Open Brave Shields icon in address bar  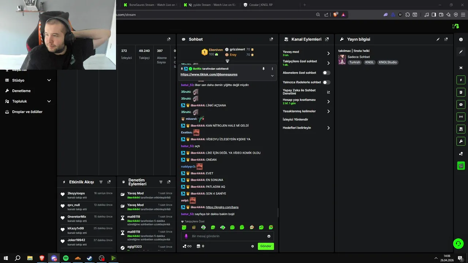pos(335,15)
